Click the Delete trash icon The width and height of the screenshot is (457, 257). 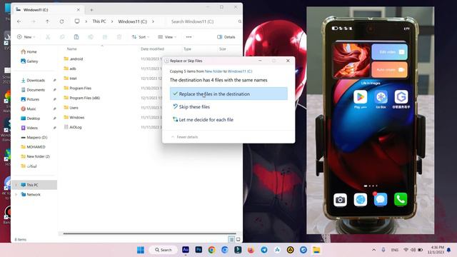coord(119,36)
